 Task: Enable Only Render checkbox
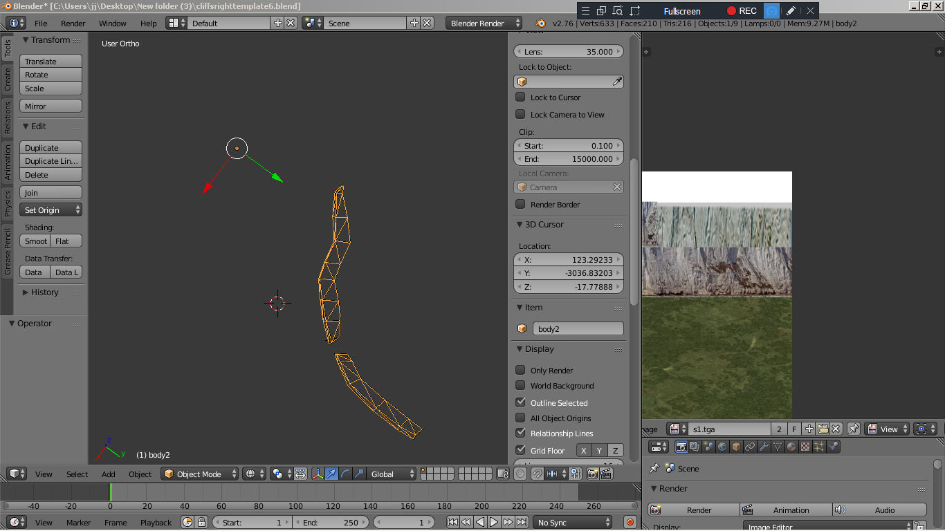pos(520,371)
